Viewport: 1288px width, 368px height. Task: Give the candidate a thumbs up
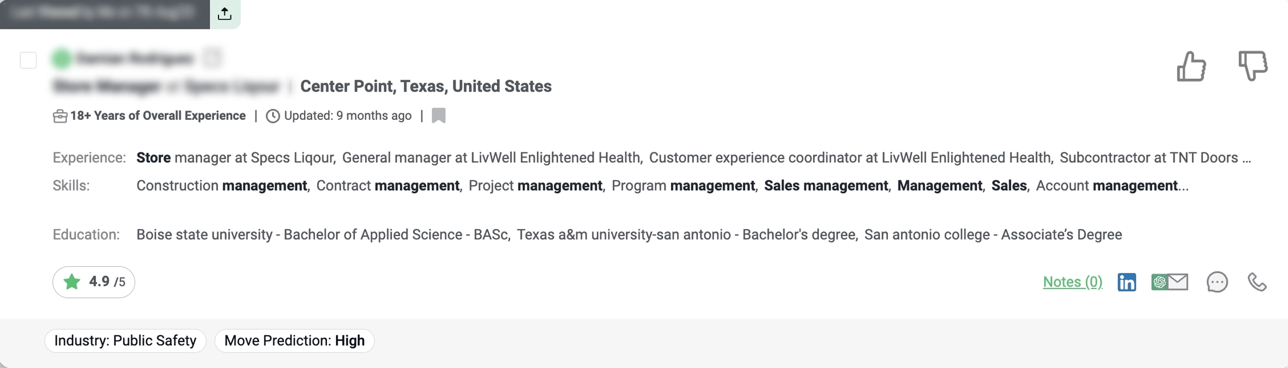(x=1191, y=67)
